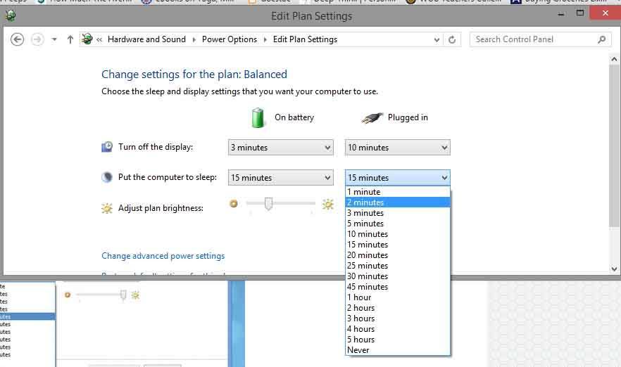
Task: Pick 20 minutes from the sleep list
Action: coord(398,255)
